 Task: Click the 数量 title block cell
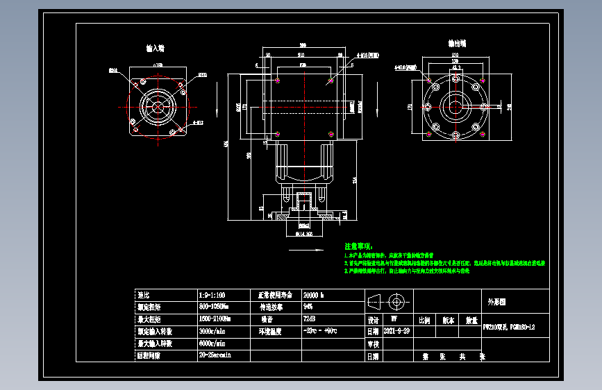[x=471, y=320]
